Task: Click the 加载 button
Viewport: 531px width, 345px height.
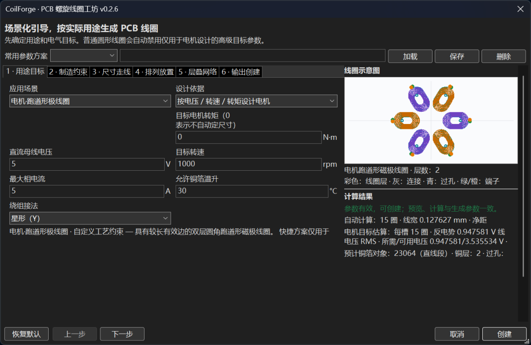Action: click(410, 56)
